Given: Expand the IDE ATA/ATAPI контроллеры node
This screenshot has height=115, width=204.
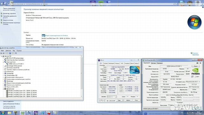Looking at the screenshot, I should (x=4, y=58).
